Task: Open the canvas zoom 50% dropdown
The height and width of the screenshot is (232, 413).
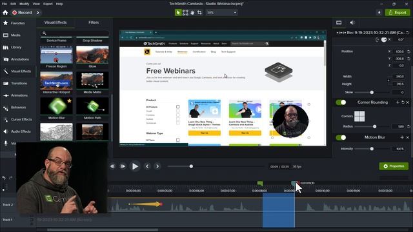Action: click(221, 12)
